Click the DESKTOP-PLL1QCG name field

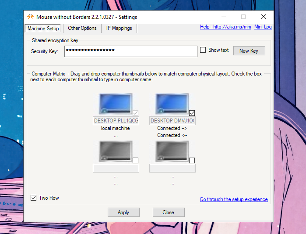116,121
